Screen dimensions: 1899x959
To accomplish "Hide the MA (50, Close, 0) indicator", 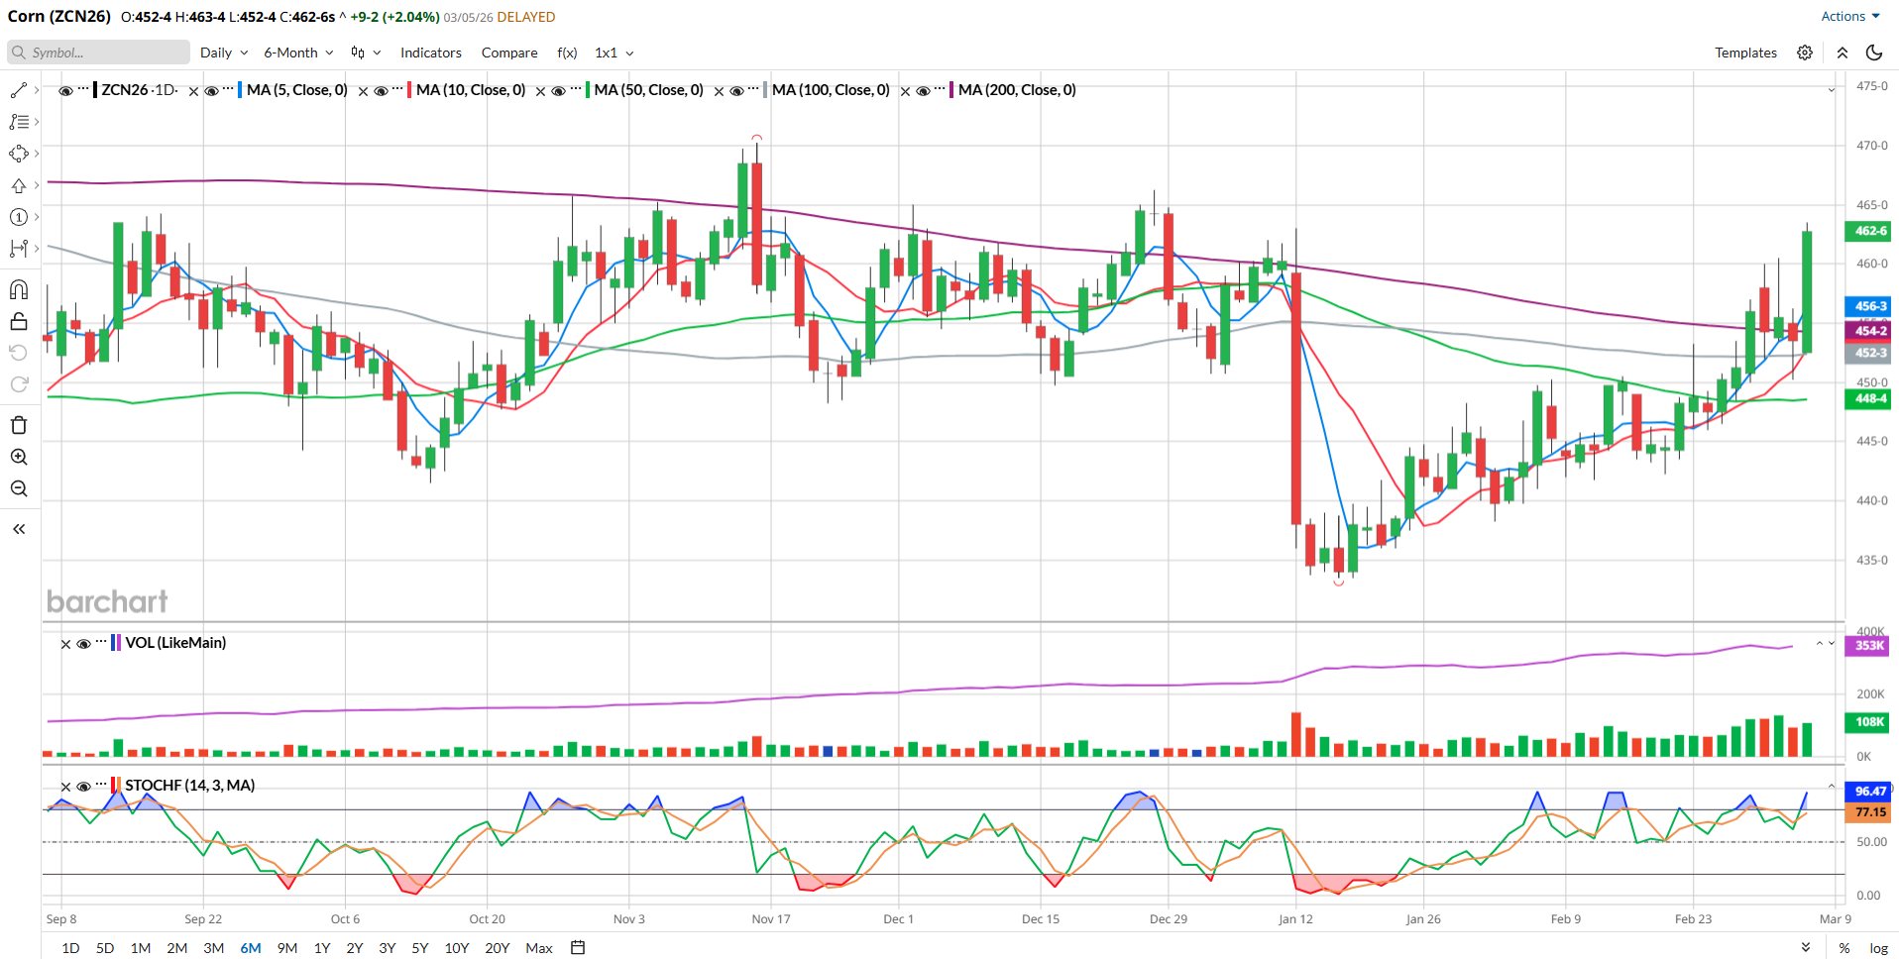I will (559, 91).
